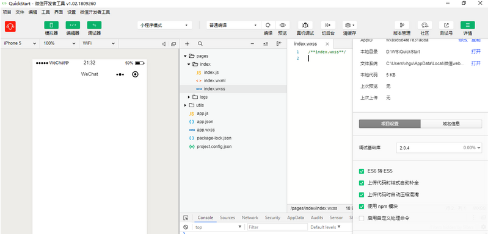Click the console Filter input field
The image size is (488, 234).
coord(277,227)
